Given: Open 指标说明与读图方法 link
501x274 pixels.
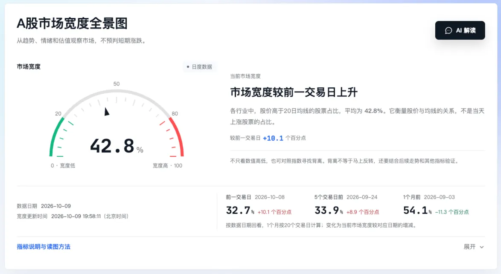Looking at the screenshot, I should 44,247.
